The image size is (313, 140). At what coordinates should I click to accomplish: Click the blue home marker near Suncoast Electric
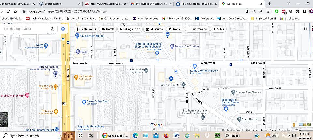(171, 79)
